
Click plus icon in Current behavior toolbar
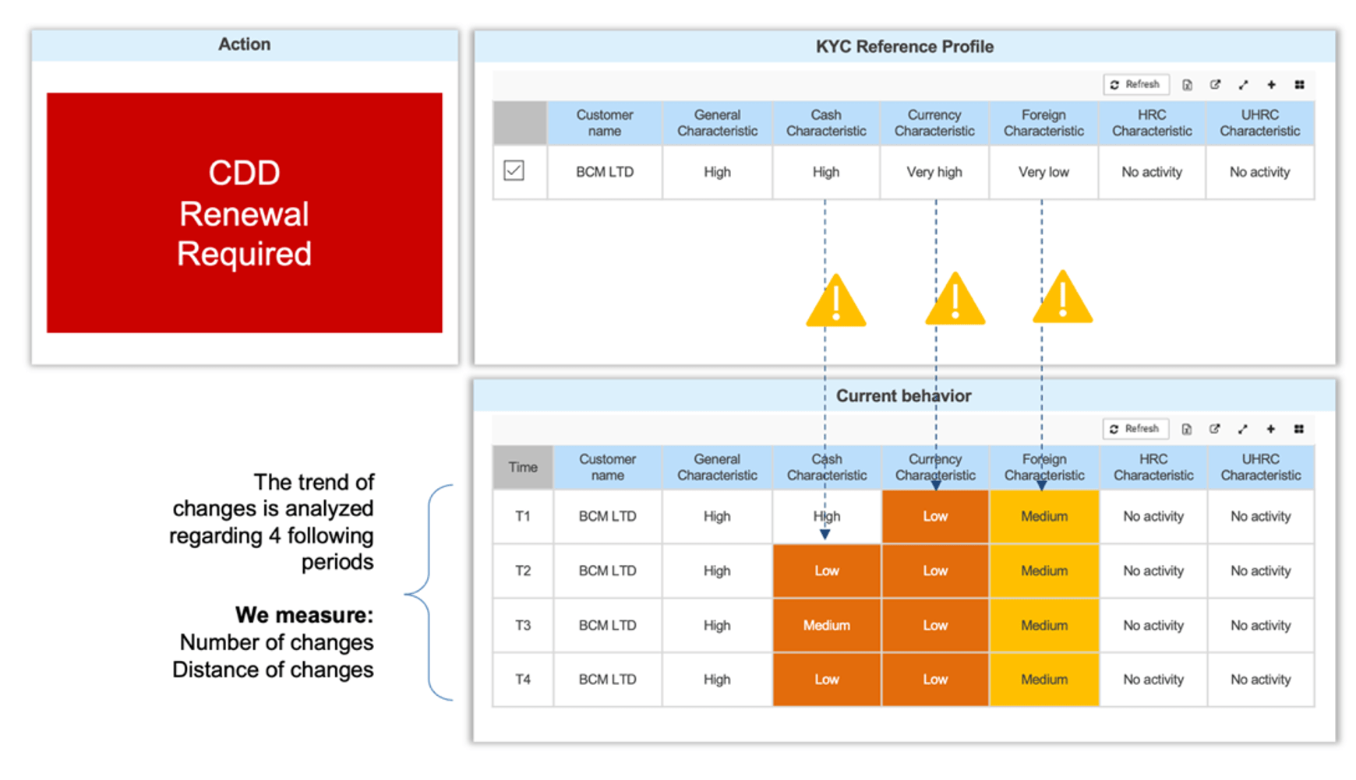pyautogui.click(x=1270, y=429)
